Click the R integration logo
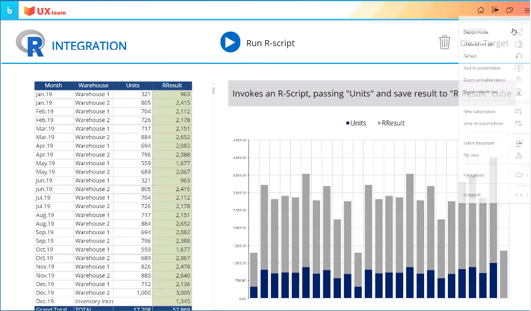 point(31,43)
